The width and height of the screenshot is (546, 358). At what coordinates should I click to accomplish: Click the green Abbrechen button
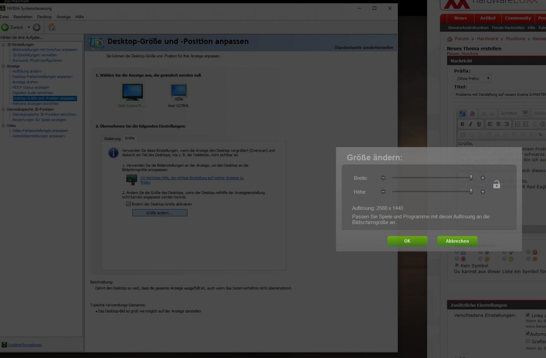coord(457,241)
